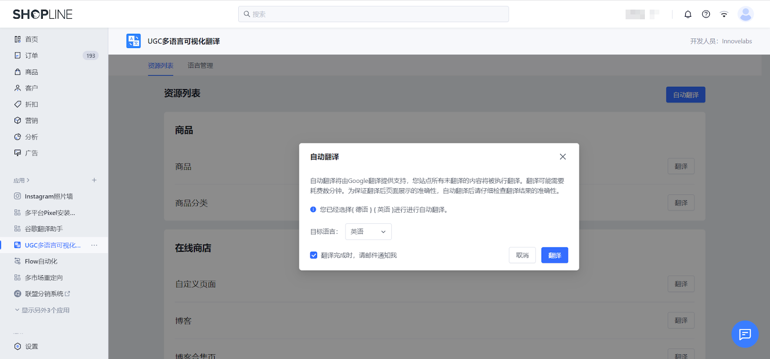This screenshot has height=359, width=770.
Task: Click the 搜索 search input field
Action: 373,14
